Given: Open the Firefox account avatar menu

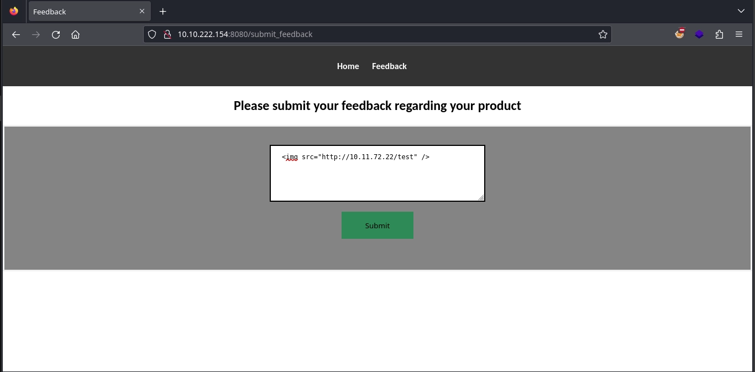Looking at the screenshot, I should tap(679, 34).
